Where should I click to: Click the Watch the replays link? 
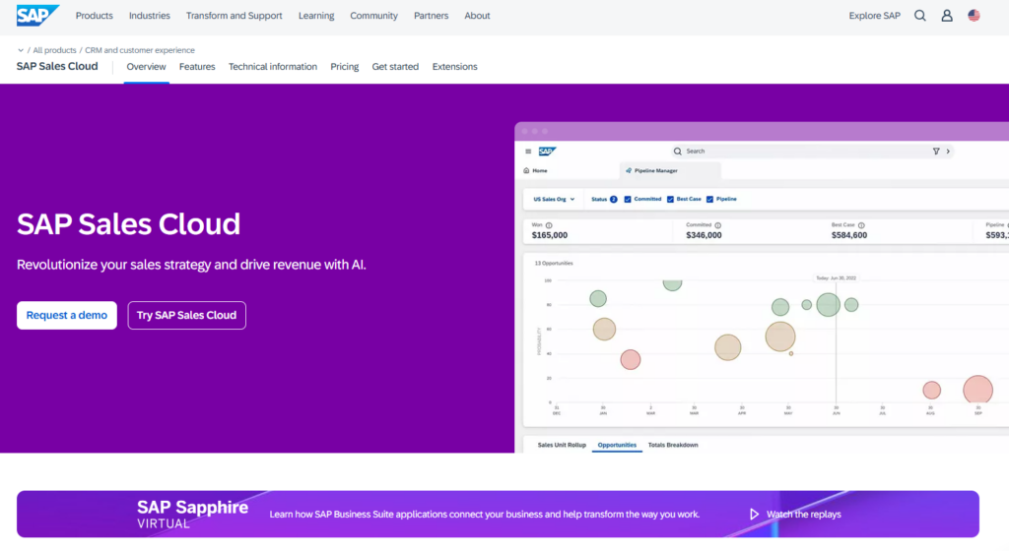[804, 514]
